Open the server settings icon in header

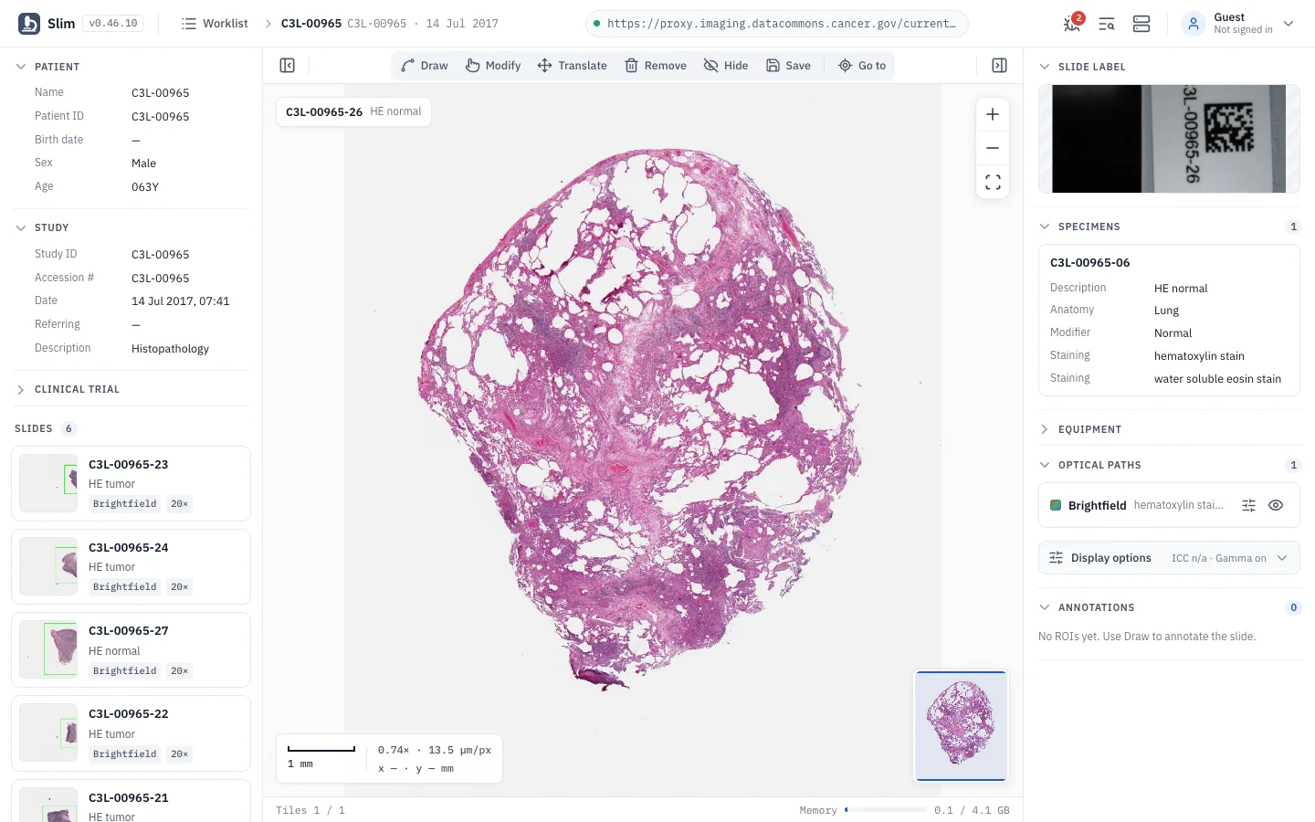tap(1141, 24)
